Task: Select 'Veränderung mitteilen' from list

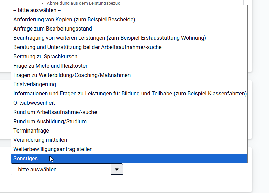Action: 40,140
